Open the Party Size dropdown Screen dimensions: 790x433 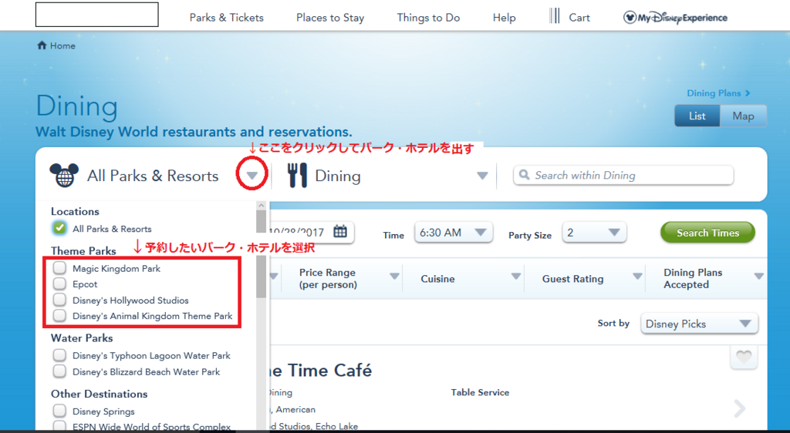click(594, 233)
